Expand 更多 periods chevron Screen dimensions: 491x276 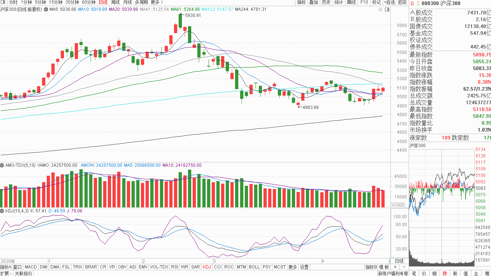pyautogui.click(x=157, y=2)
